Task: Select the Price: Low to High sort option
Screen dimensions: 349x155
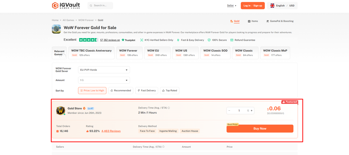Action: tap(92, 91)
